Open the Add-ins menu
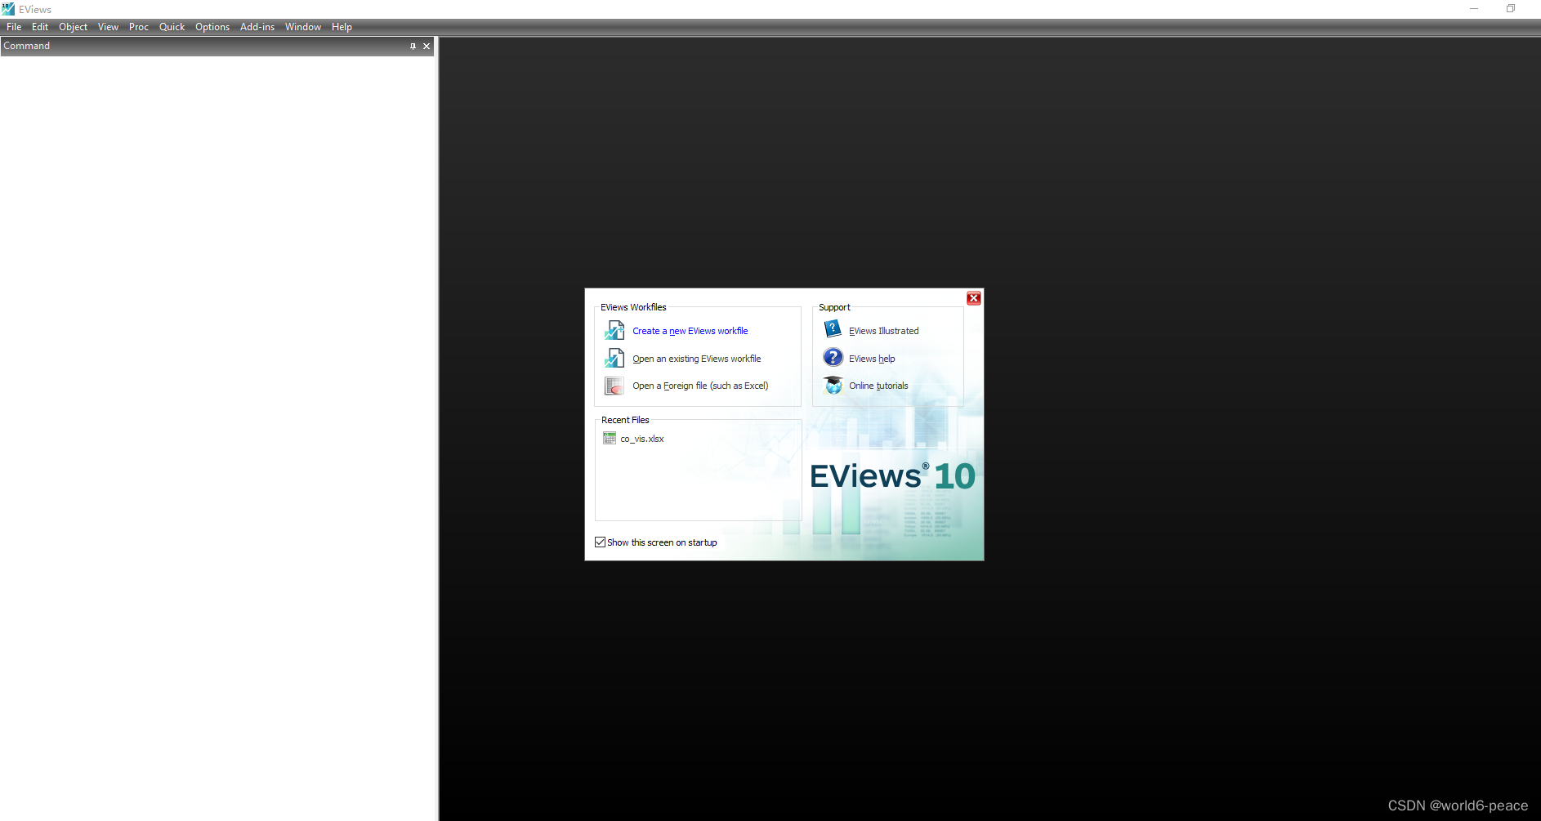Screen dimensions: 1541x821 point(257,26)
